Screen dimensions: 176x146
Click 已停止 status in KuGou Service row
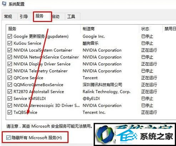click(147, 43)
